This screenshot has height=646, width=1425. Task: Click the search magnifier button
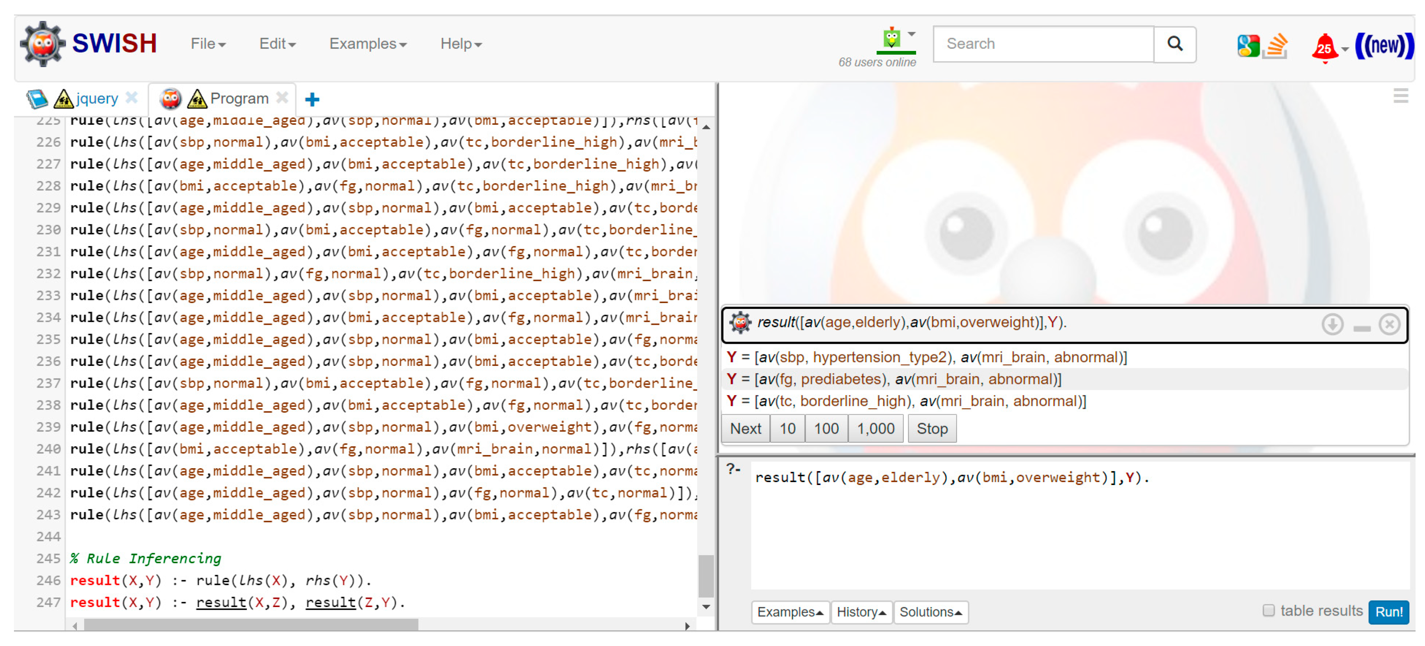(1174, 44)
